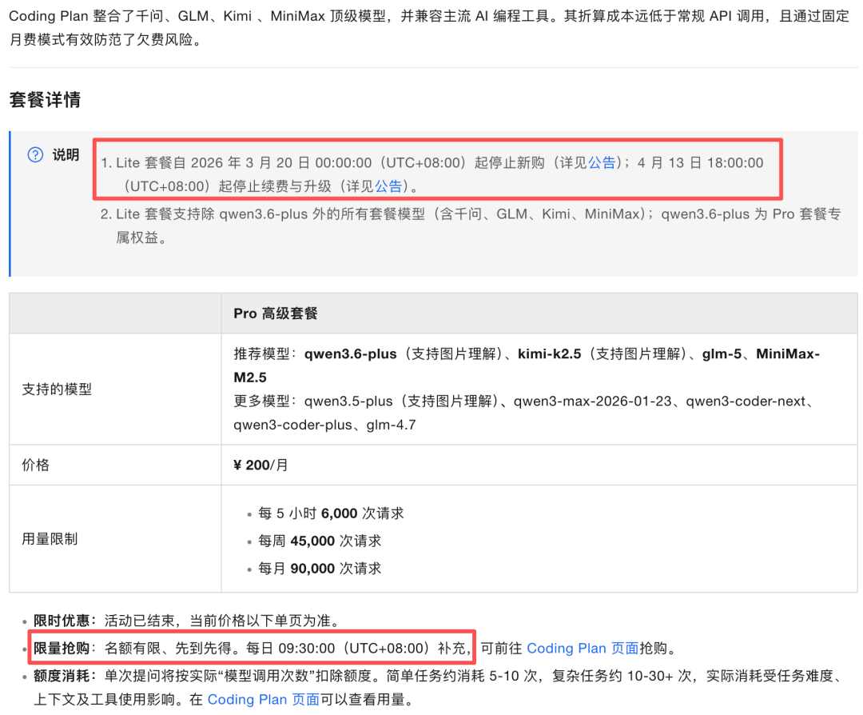The height and width of the screenshot is (715, 863).
Task: Click the qwen3.6-plus recommended model name
Action: (x=351, y=354)
